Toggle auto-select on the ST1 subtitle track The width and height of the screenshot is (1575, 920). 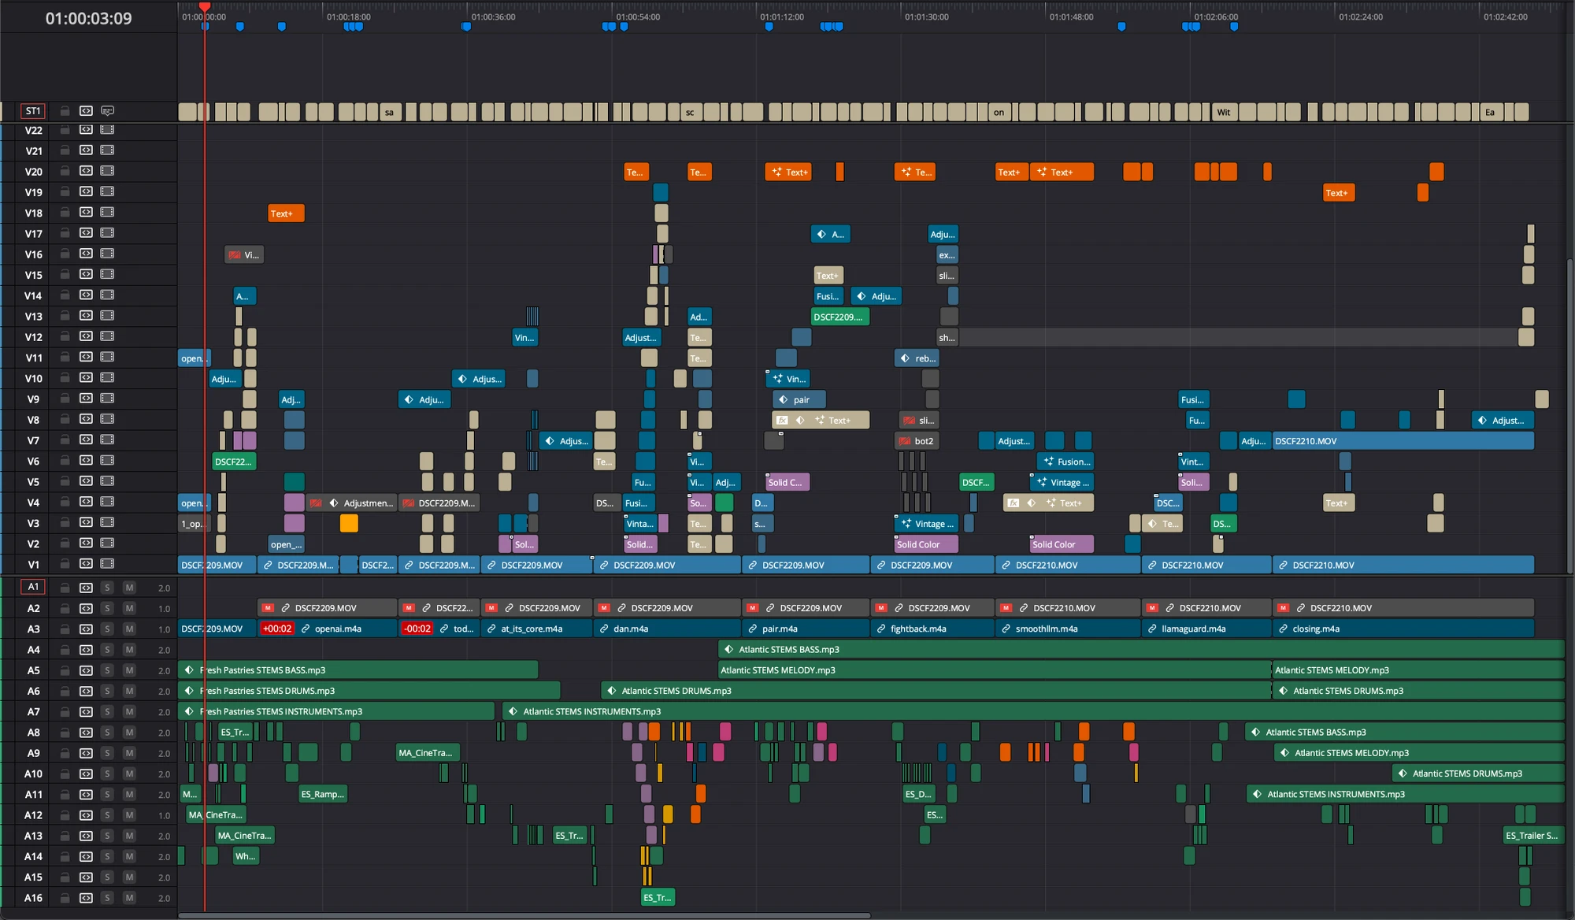click(85, 111)
